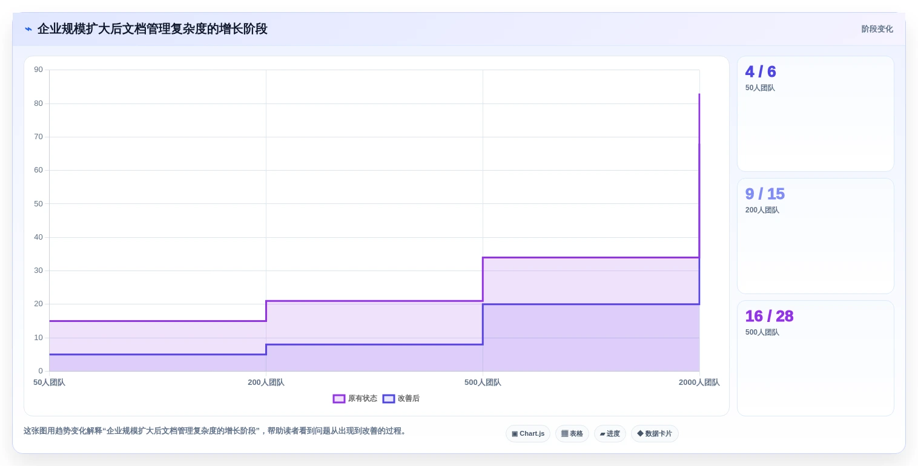
Task: Click the y-axis value 80
Action: tap(39, 103)
